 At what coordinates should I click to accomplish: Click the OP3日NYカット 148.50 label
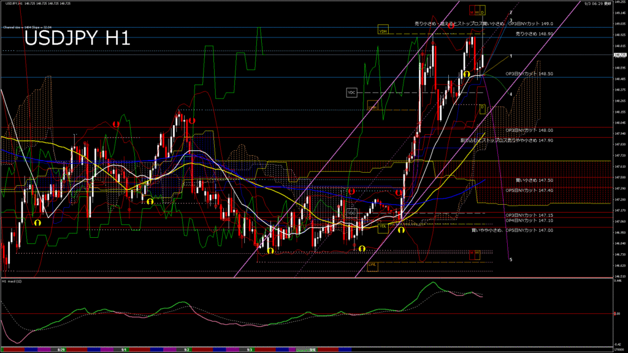point(529,74)
